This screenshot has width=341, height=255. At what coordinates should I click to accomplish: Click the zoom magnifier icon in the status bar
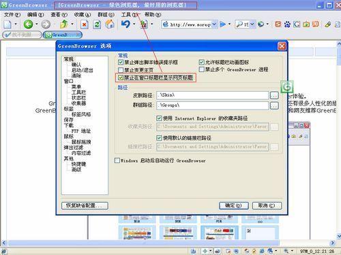286,251
